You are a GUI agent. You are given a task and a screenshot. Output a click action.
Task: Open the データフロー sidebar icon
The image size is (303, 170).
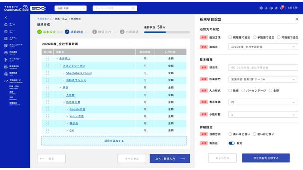(6, 60)
